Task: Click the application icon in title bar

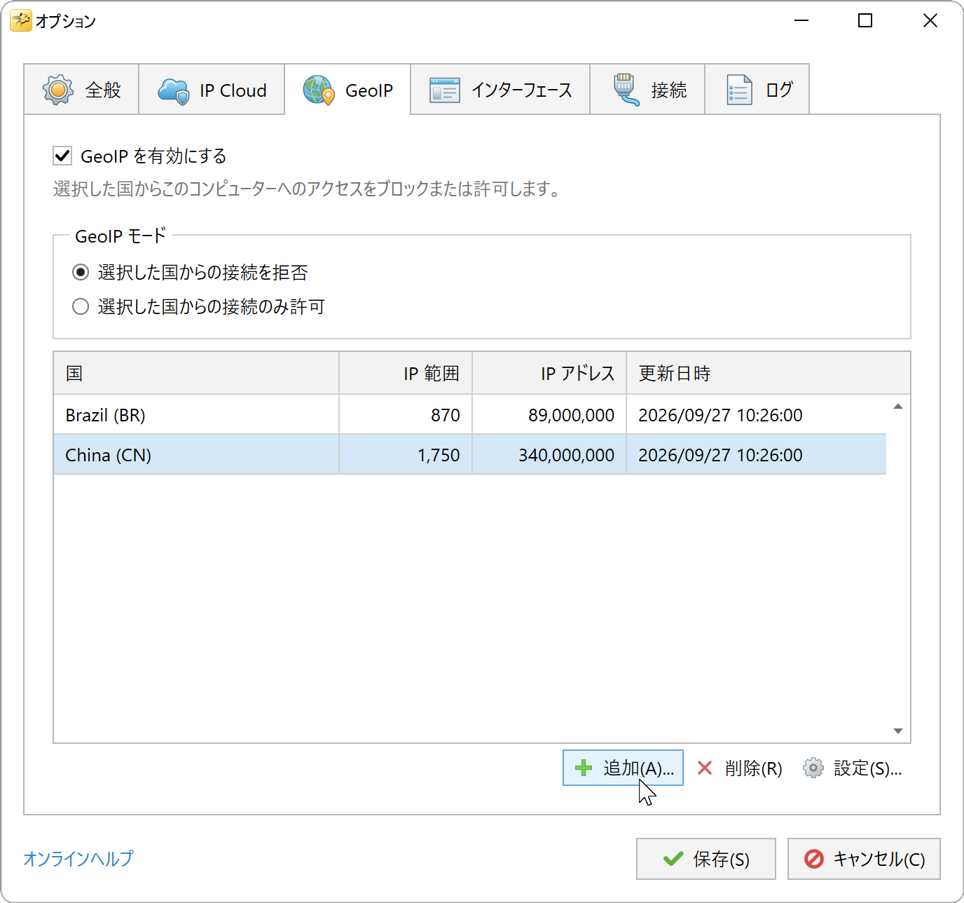Action: pyautogui.click(x=20, y=21)
